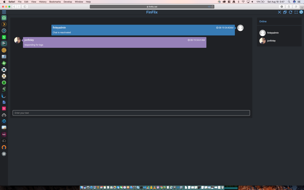Open the Bookmarks menu

55,2
